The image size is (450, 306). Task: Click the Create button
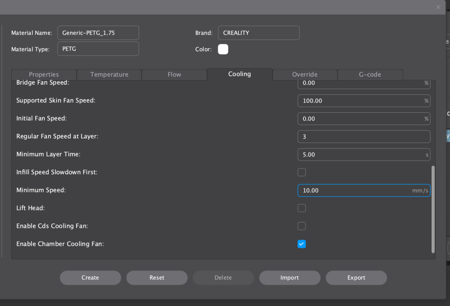tap(90, 278)
